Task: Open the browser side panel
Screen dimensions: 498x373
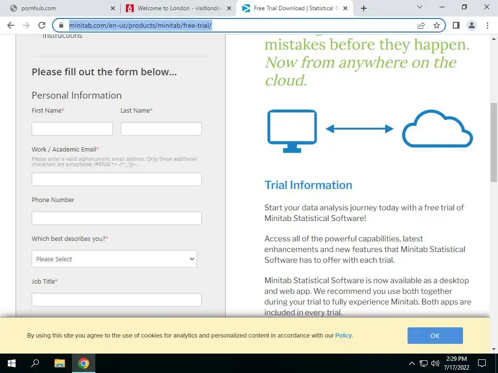Action: [x=456, y=25]
